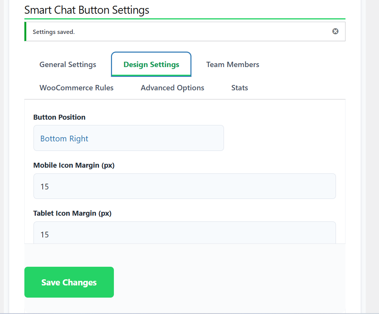Focus the Mobile Icon Margin field
The width and height of the screenshot is (379, 314).
point(185,186)
